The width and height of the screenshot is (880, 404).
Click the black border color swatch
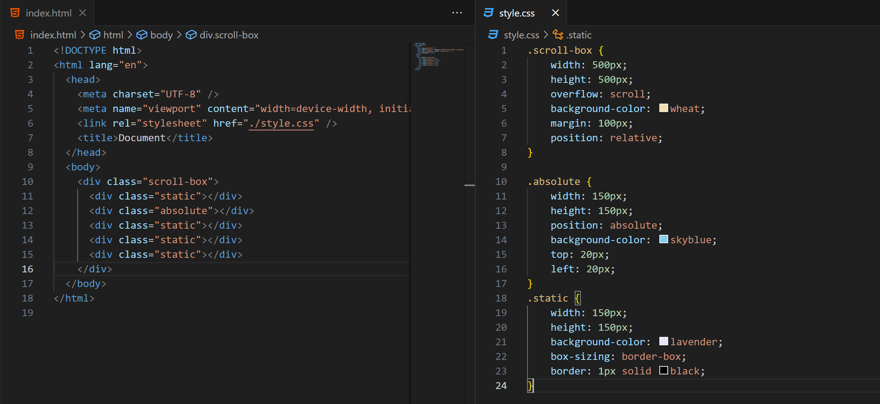(664, 370)
